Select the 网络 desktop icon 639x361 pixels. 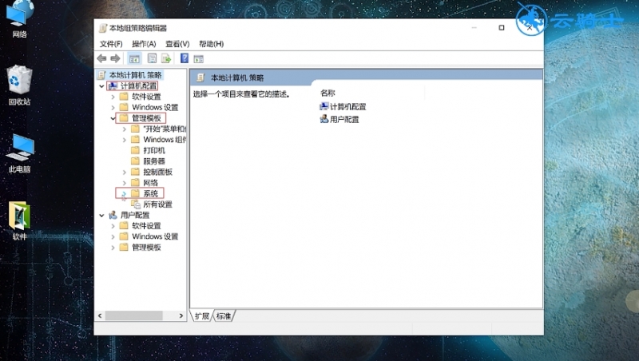pyautogui.click(x=19, y=19)
